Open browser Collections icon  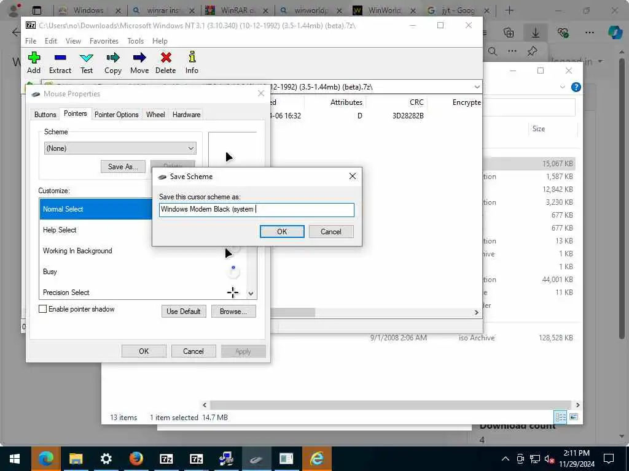(508, 33)
